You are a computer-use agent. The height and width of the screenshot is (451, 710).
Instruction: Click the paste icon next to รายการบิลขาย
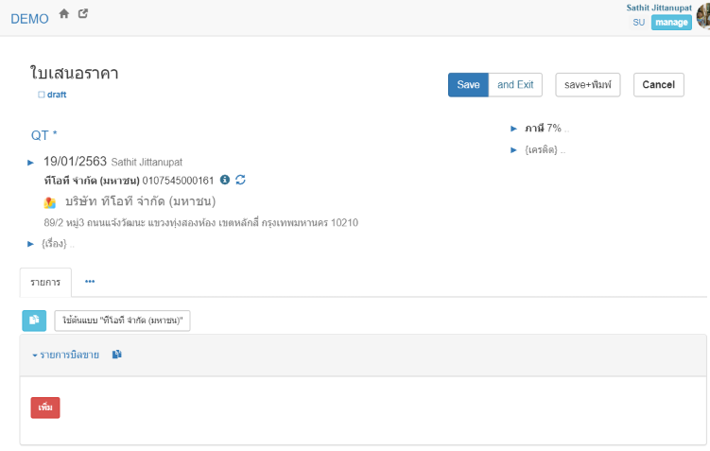click(117, 355)
